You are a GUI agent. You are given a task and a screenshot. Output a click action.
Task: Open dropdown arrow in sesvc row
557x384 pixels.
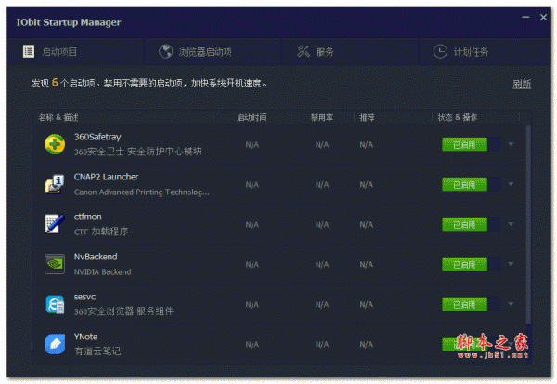(511, 304)
